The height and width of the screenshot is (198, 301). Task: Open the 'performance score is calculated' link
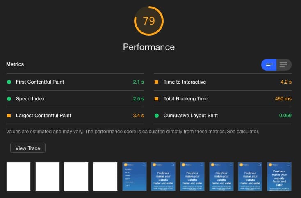(130, 132)
